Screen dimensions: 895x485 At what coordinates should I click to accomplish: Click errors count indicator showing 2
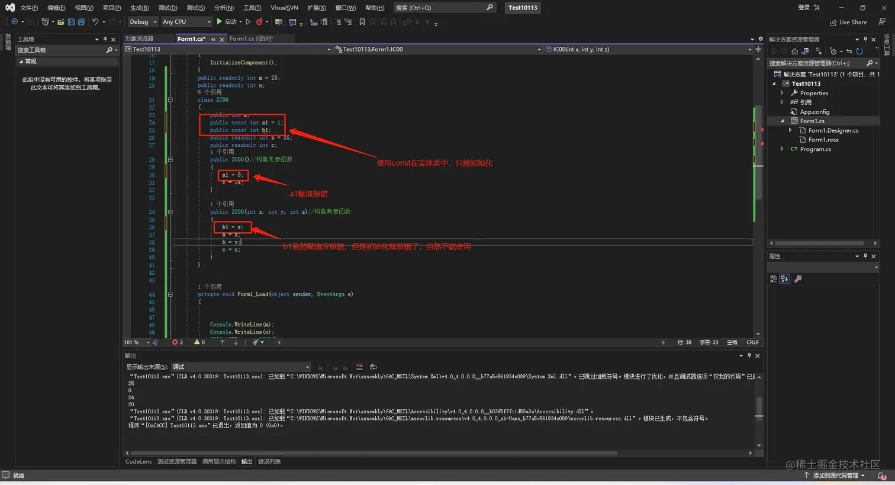pyautogui.click(x=178, y=342)
